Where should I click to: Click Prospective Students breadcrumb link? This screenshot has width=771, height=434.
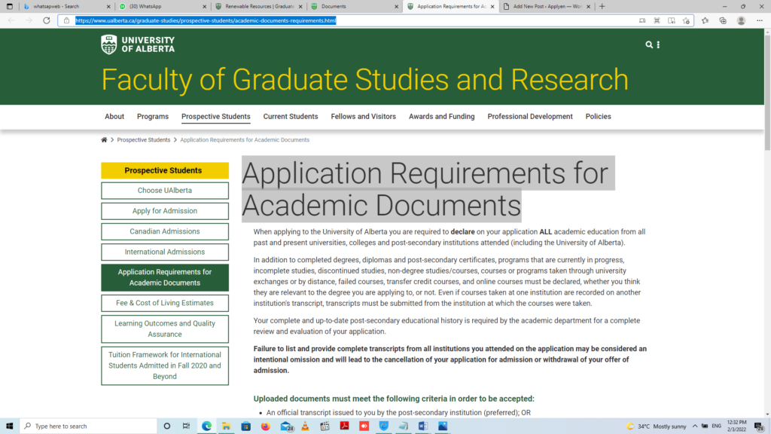click(x=144, y=139)
